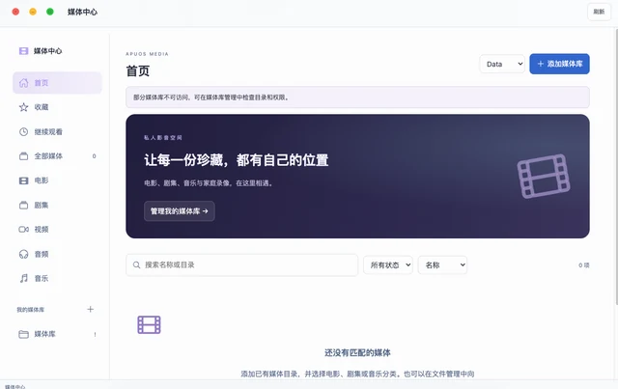618x389 pixels.
Task: Click the search magnifier icon
Action: [x=136, y=264]
